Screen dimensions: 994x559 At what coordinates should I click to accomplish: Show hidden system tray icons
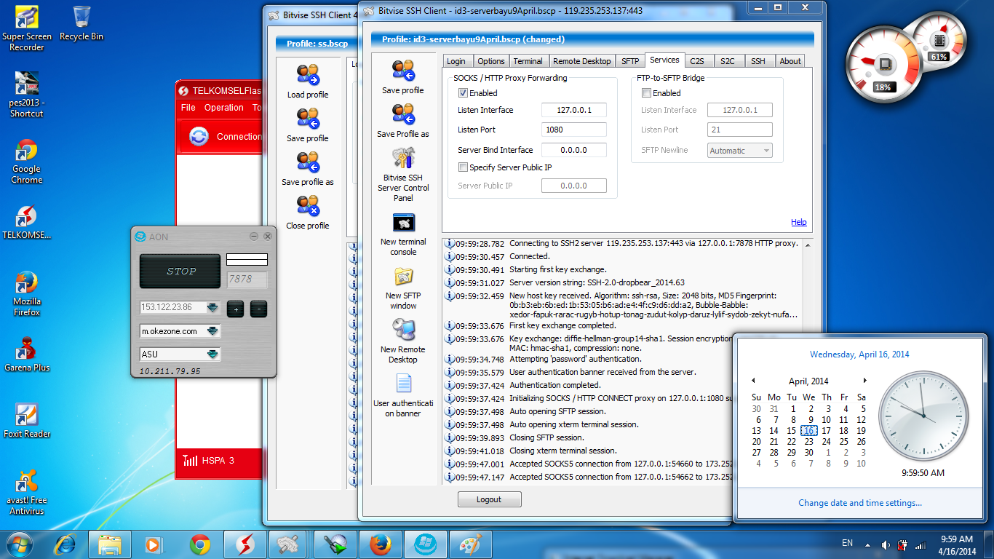(x=867, y=544)
